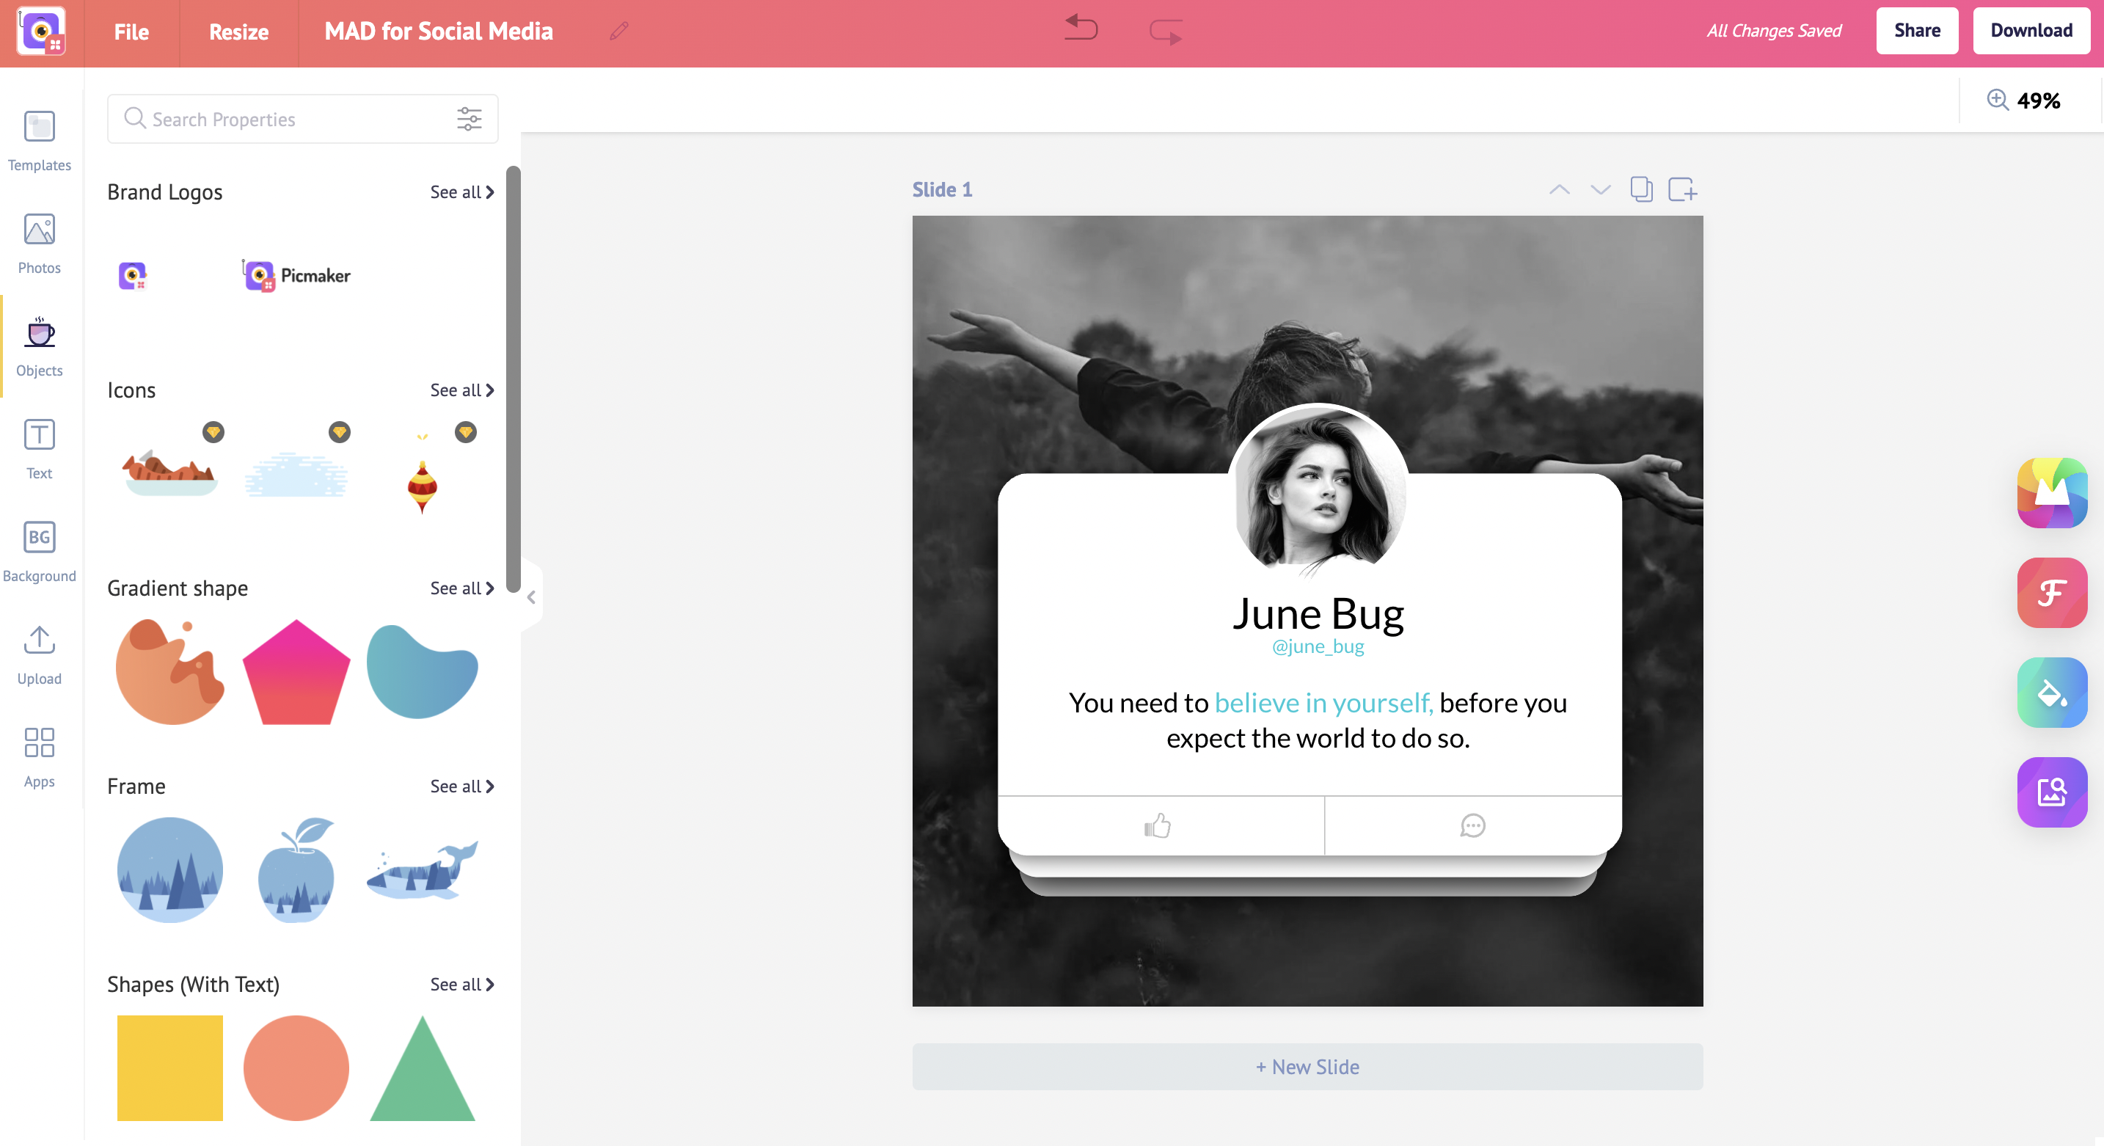This screenshot has width=2104, height=1146.
Task: Add the red ornament icon
Action: [x=423, y=475]
